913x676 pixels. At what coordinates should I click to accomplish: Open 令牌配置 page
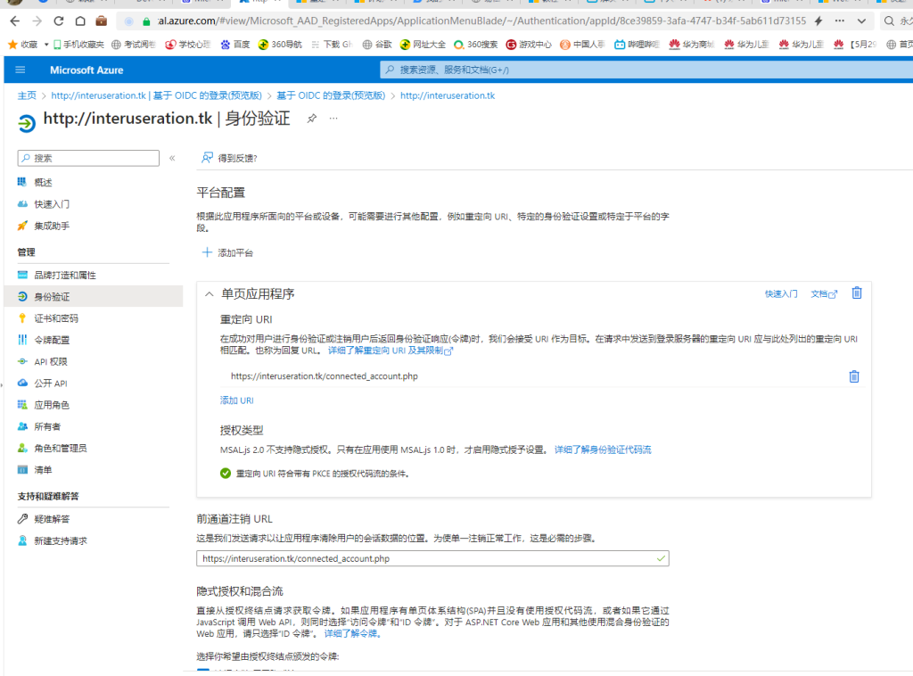tap(51, 340)
